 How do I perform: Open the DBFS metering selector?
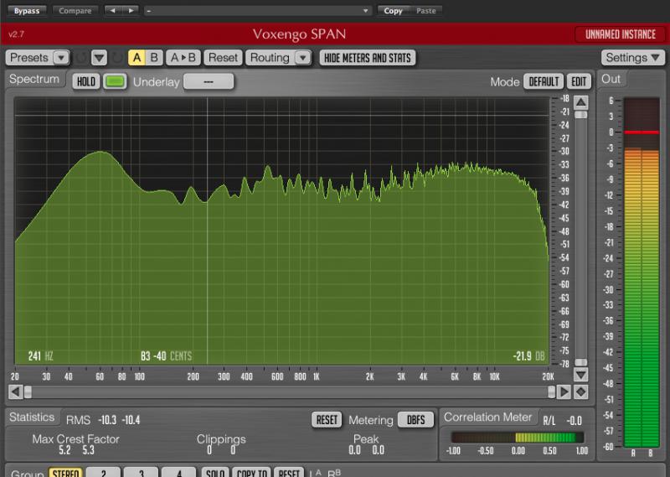(415, 420)
